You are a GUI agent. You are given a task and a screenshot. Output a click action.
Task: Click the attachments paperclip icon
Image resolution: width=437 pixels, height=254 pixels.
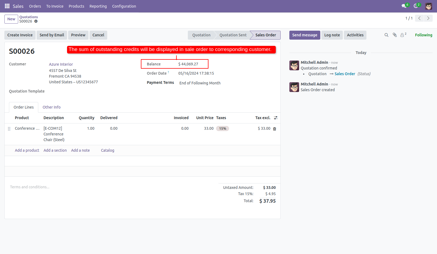point(394,35)
